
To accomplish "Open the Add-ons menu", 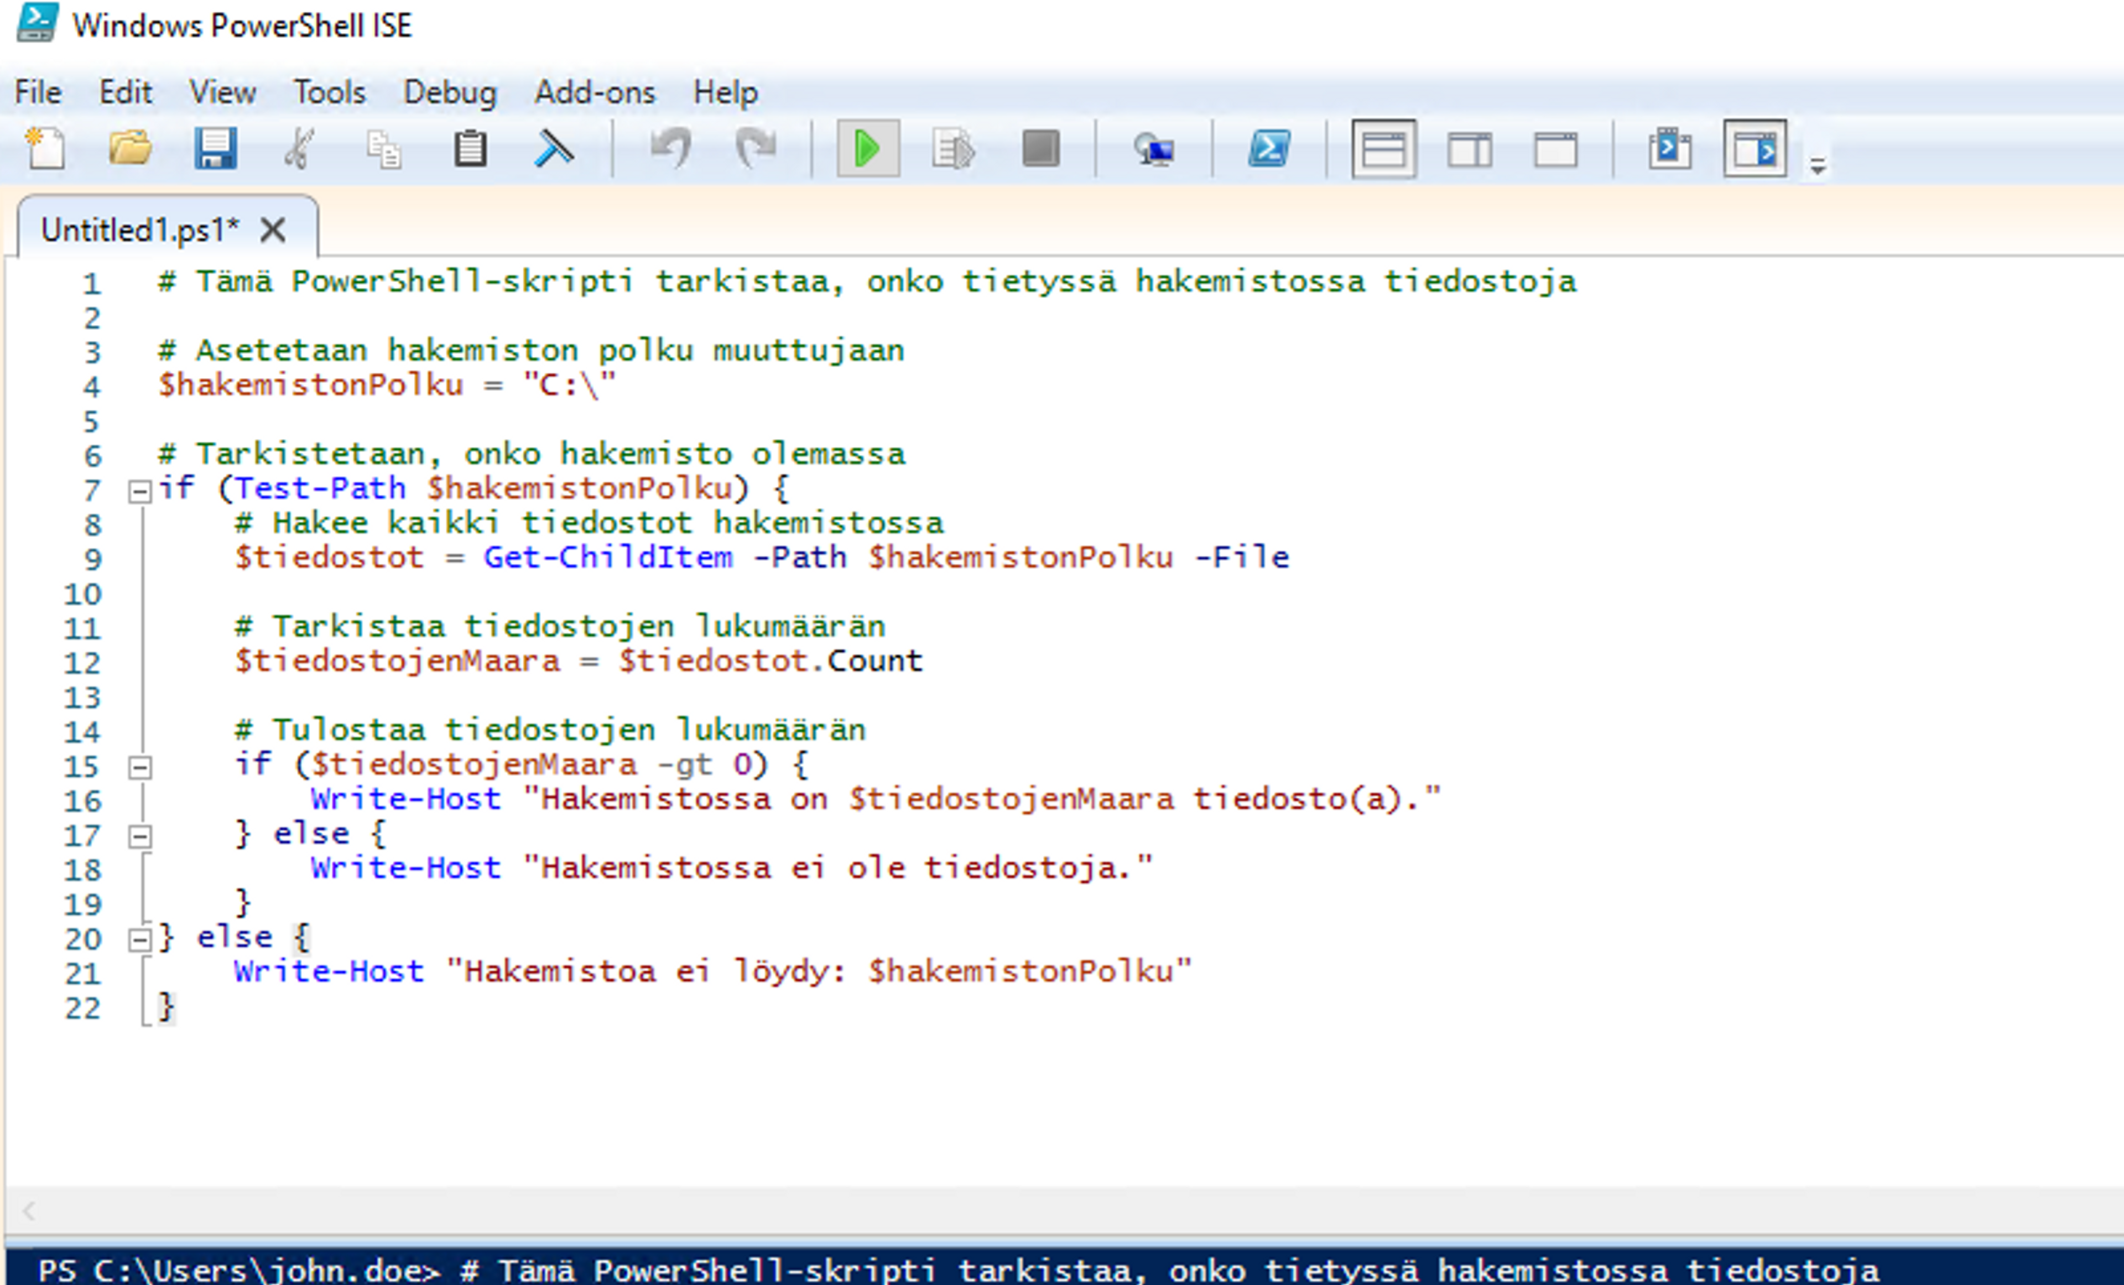I will 595,91.
